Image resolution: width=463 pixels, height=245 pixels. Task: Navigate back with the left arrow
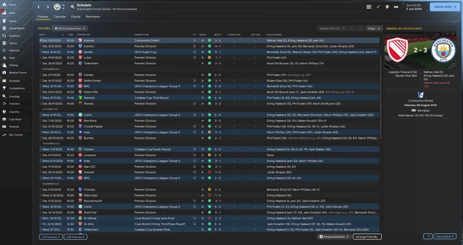click(x=39, y=7)
